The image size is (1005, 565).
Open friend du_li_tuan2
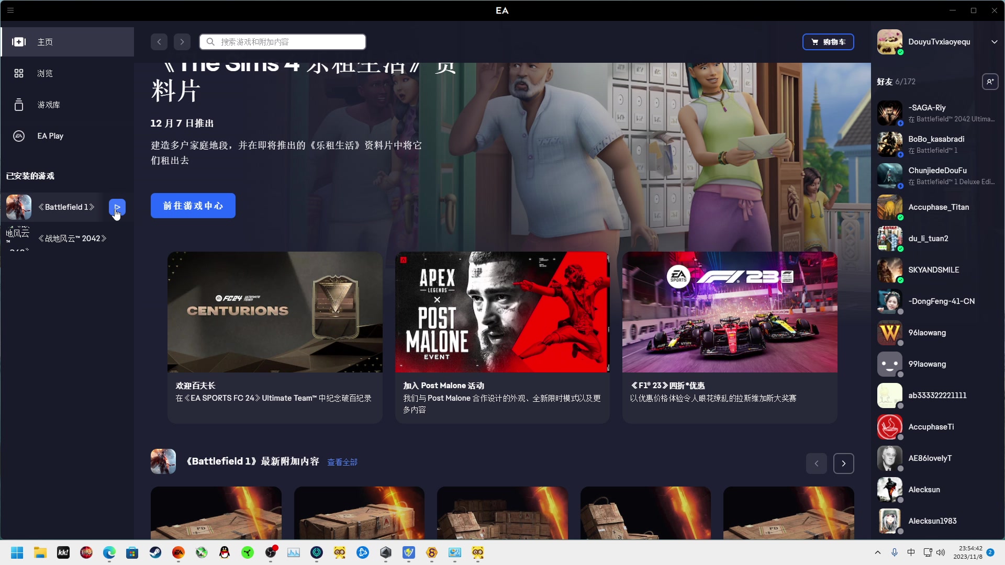click(937, 239)
